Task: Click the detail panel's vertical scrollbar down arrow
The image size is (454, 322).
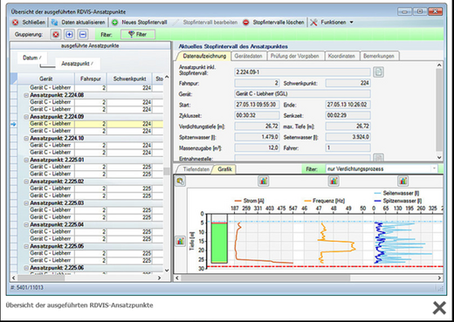Action: [x=439, y=157]
